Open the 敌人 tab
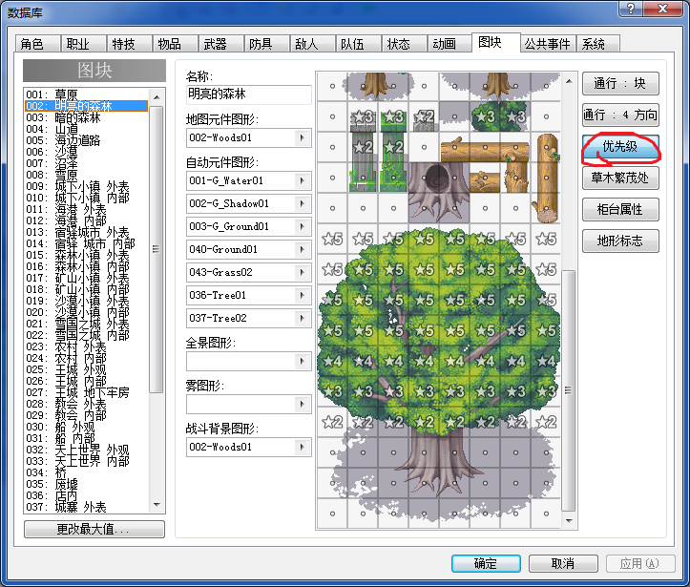The width and height of the screenshot is (690, 587). [x=311, y=44]
